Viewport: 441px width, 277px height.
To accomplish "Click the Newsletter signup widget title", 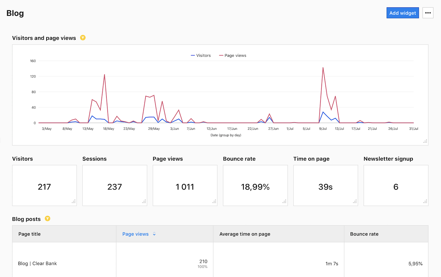I will [x=388, y=159].
